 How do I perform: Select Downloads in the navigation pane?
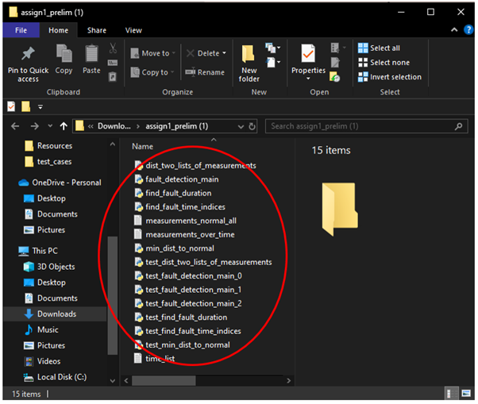click(x=55, y=314)
